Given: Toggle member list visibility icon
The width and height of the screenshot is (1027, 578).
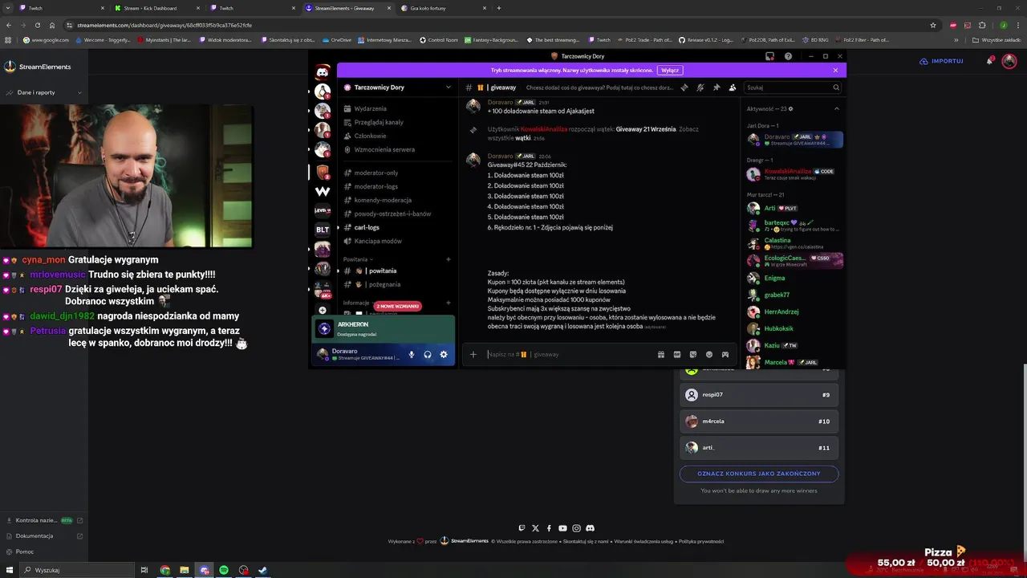Looking at the screenshot, I should click(x=733, y=88).
